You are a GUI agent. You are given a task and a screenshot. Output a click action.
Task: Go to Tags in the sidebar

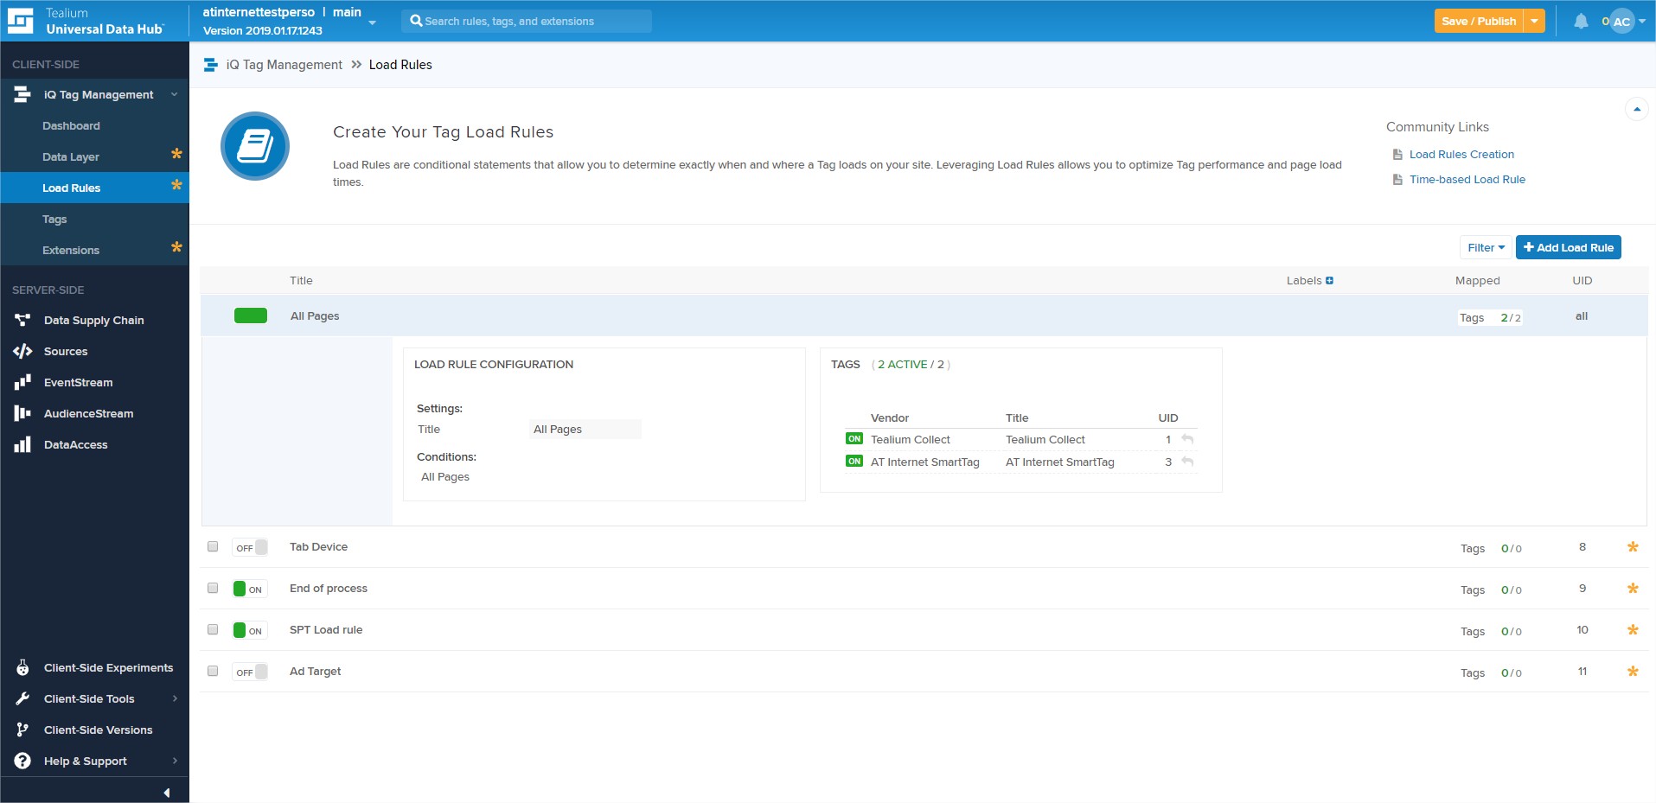point(54,220)
